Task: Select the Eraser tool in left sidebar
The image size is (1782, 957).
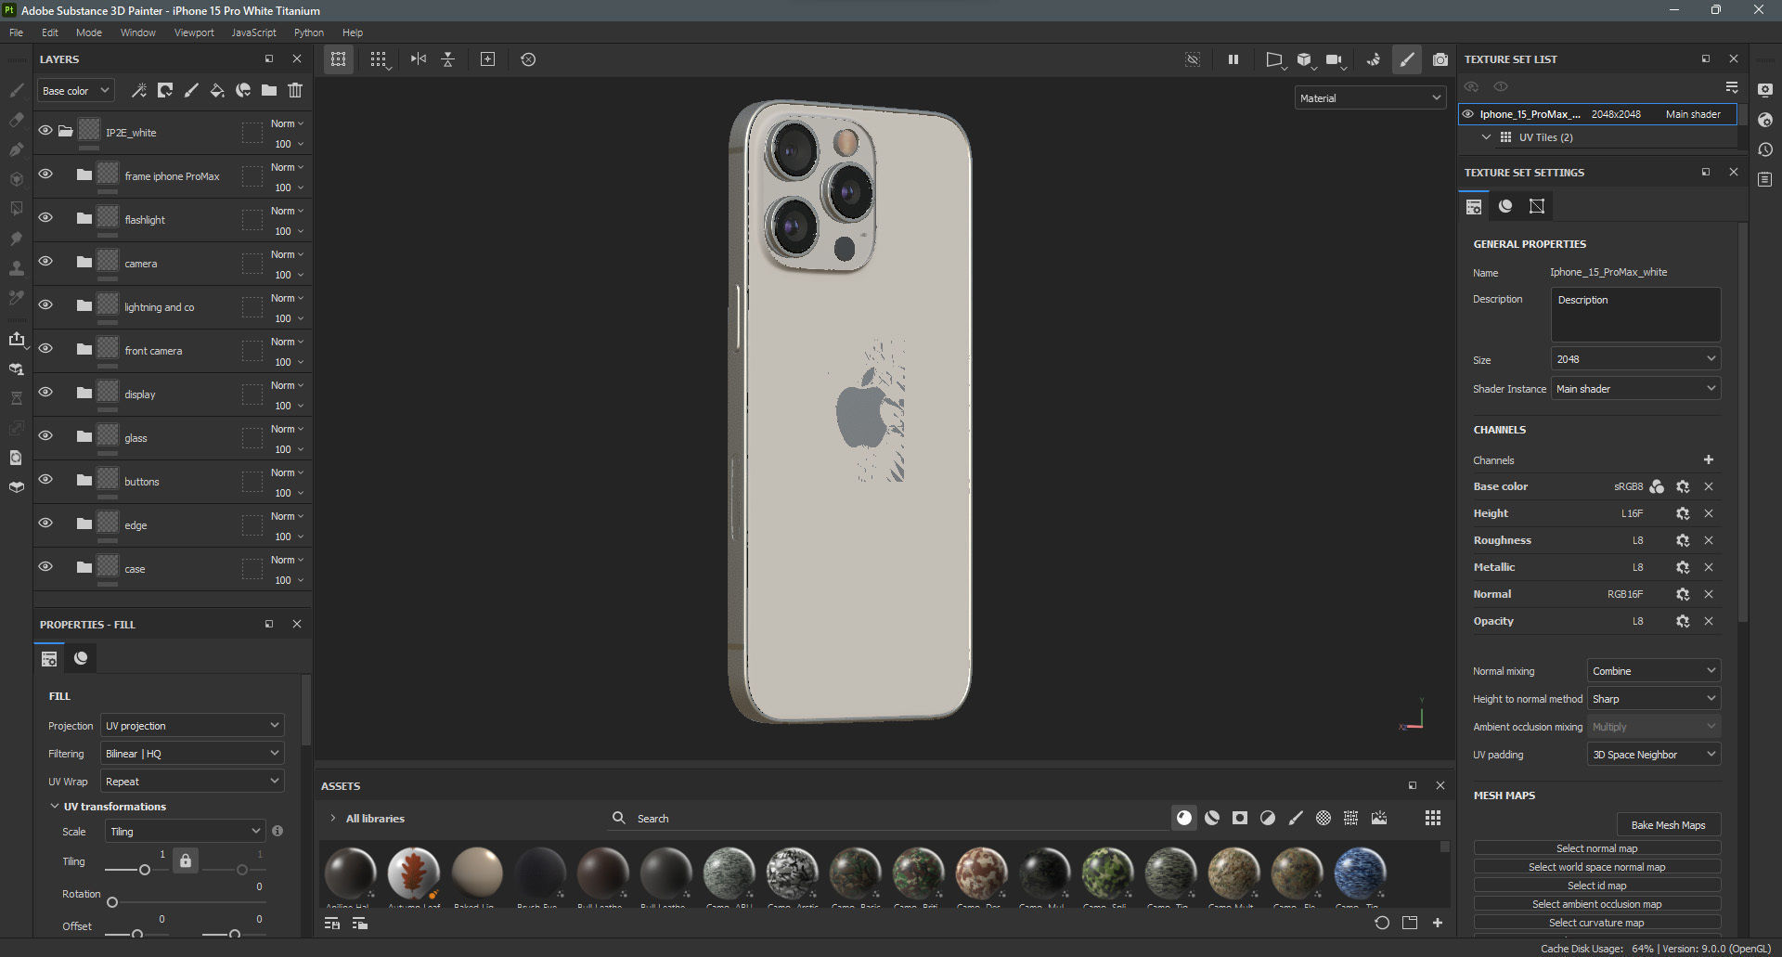Action: 16,120
